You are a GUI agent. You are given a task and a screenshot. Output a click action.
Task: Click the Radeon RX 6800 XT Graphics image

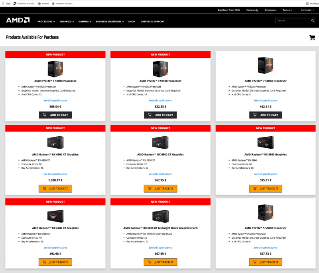161,142
